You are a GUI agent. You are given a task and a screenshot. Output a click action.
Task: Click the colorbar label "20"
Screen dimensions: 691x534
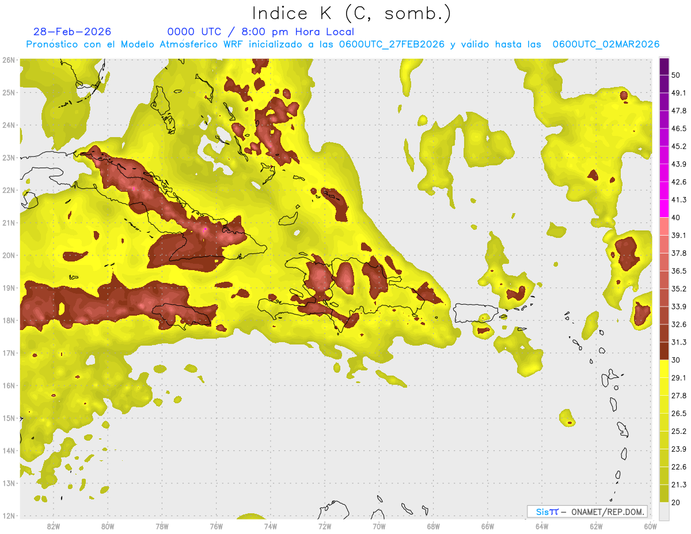click(676, 503)
